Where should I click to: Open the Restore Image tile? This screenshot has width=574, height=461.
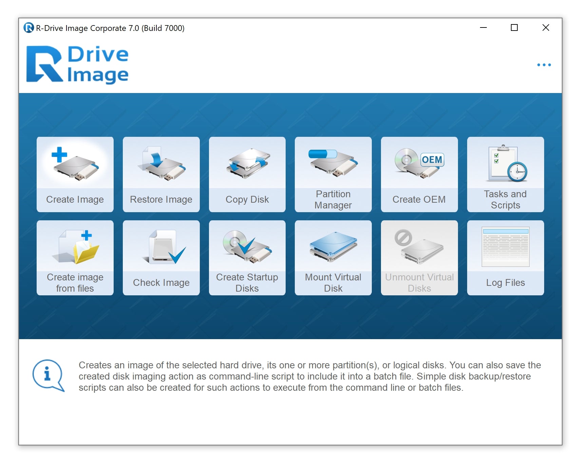(x=161, y=174)
